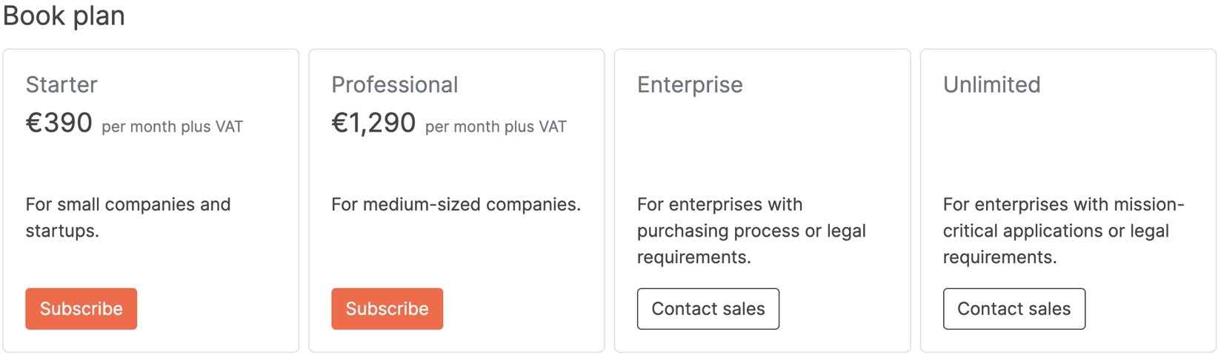Image resolution: width=1218 pixels, height=354 pixels.
Task: Click empty space right of Professional Subscribe button
Action: (x=519, y=309)
